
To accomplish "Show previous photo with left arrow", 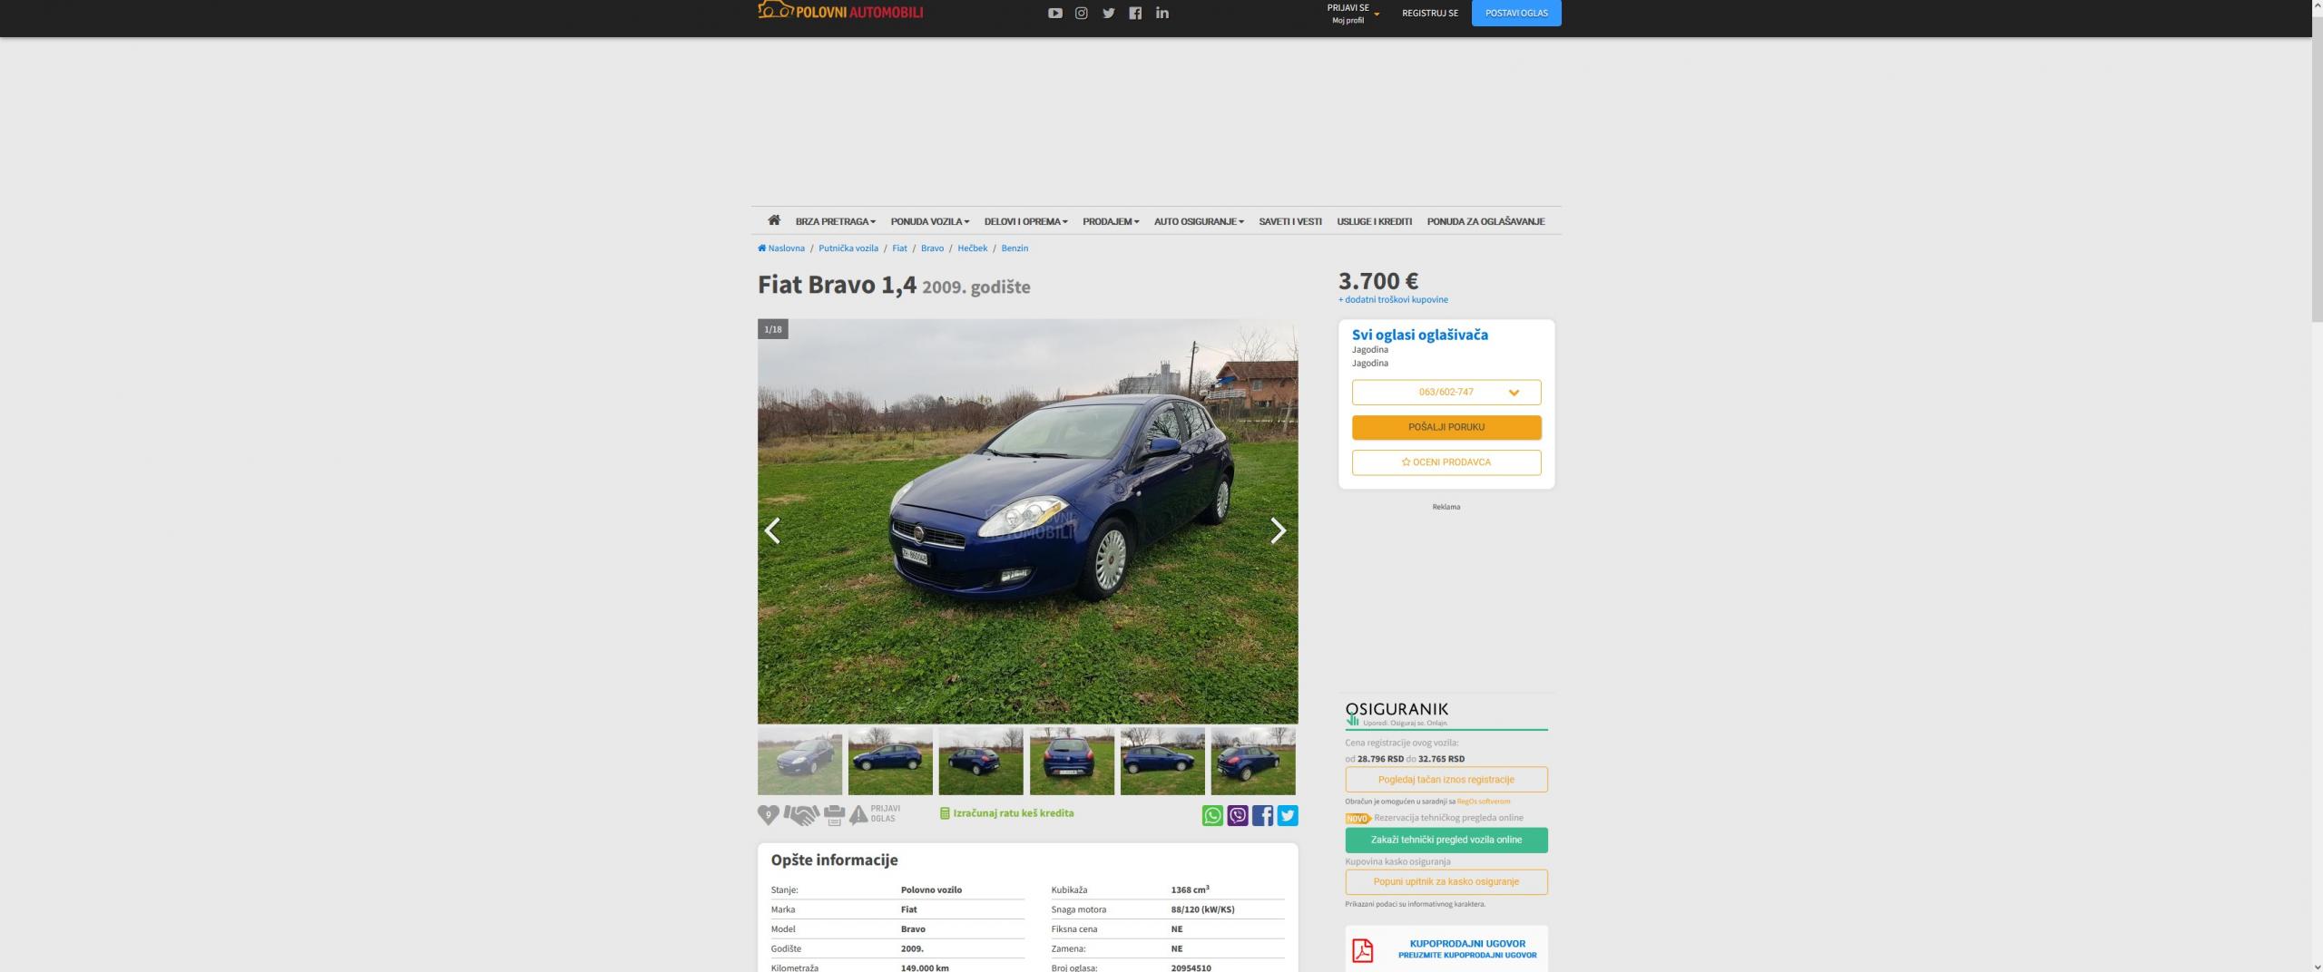I will coord(773,530).
